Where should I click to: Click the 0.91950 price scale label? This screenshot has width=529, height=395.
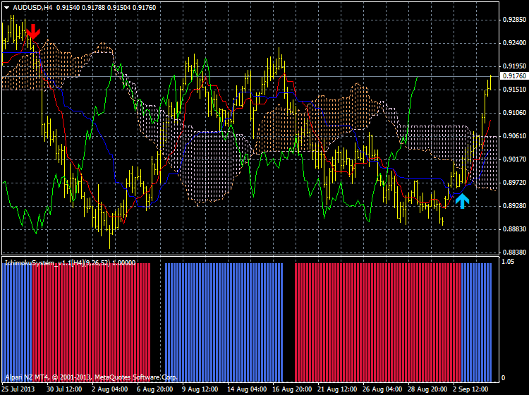pos(514,66)
